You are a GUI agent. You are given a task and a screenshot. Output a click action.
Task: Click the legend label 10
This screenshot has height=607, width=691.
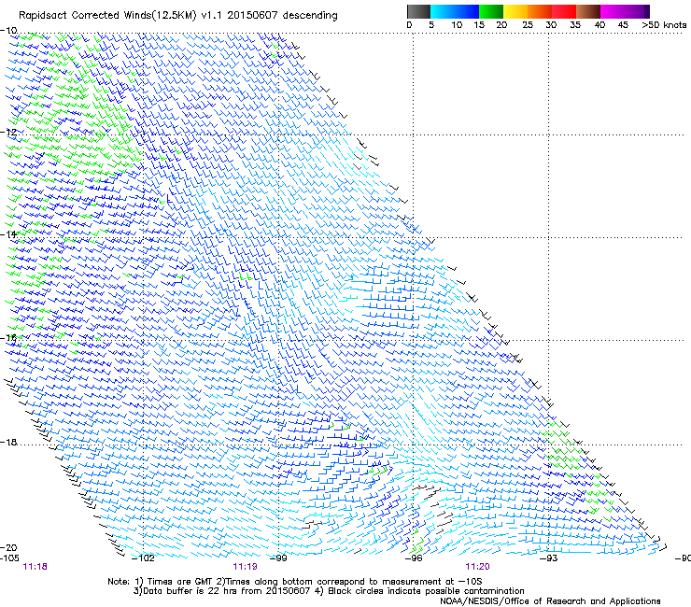457,24
